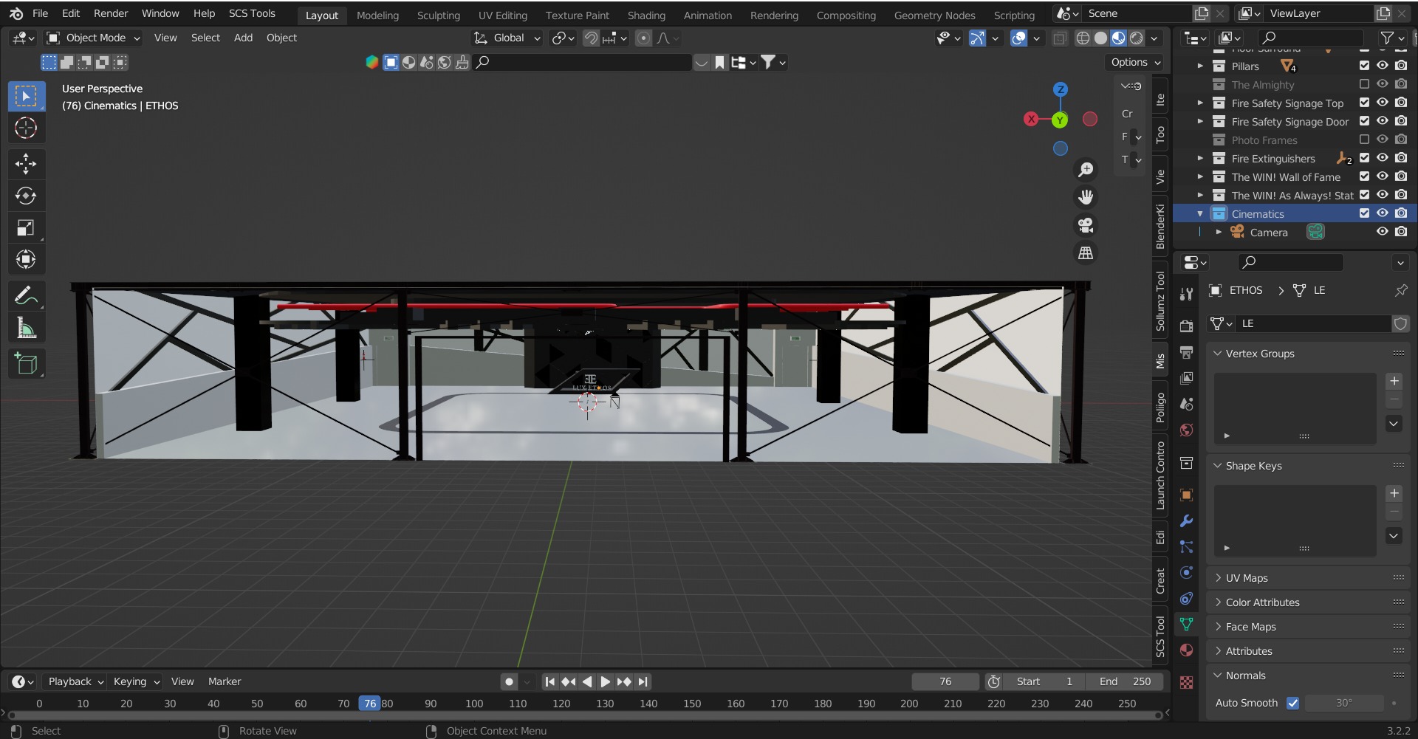Open the Physics properties tab
Viewport: 1418px width, 739px height.
click(x=1186, y=572)
